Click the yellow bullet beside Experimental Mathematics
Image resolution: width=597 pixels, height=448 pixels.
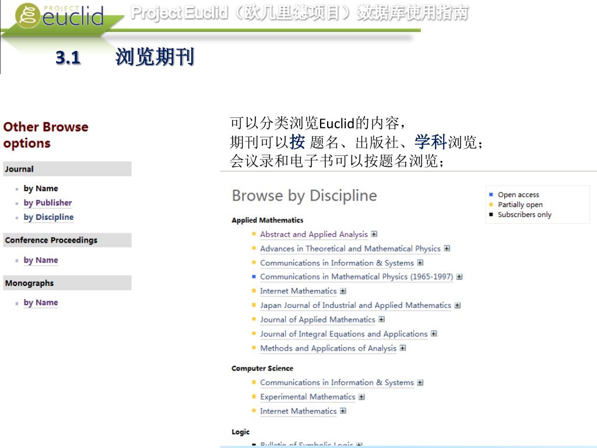[254, 396]
